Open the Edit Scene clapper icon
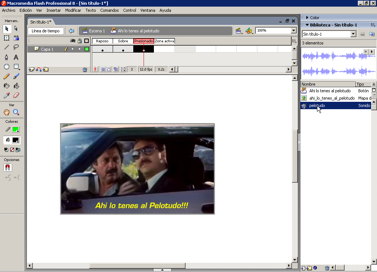The height and width of the screenshot is (272, 377). click(239, 31)
